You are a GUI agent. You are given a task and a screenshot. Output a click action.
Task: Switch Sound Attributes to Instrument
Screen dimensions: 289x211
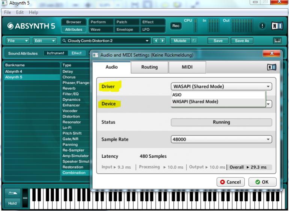coord(56,53)
